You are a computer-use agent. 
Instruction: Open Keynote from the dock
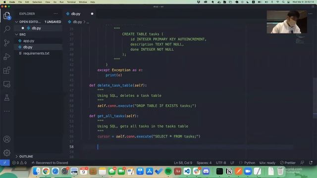[x=140, y=172]
